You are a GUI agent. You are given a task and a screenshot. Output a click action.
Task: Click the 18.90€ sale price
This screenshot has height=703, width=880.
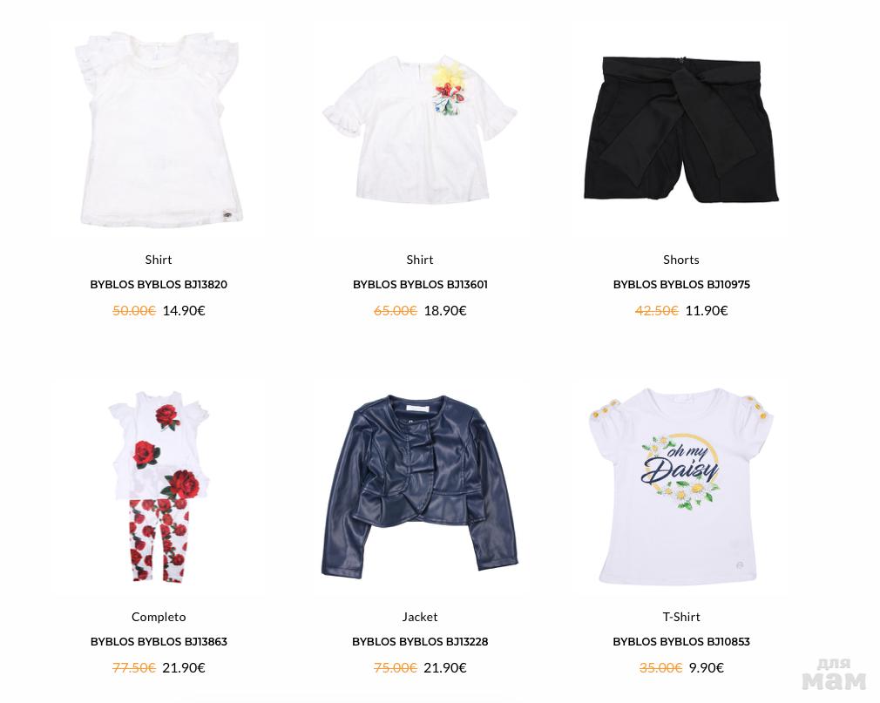tap(445, 311)
